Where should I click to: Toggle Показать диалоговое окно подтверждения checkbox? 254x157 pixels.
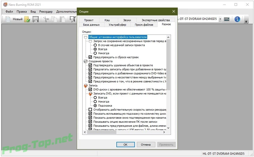[90, 118]
